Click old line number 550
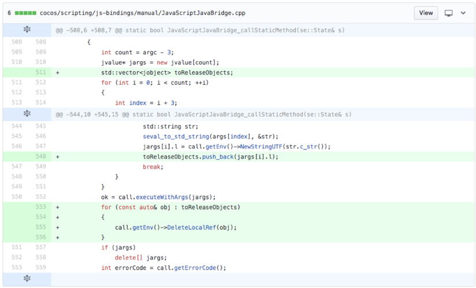The height and width of the screenshot is (288, 476). tap(16, 196)
